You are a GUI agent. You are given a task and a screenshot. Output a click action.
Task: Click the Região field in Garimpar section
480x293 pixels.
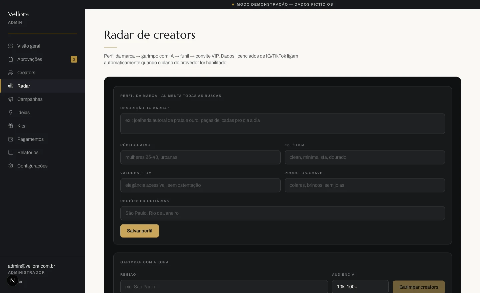coord(224,287)
